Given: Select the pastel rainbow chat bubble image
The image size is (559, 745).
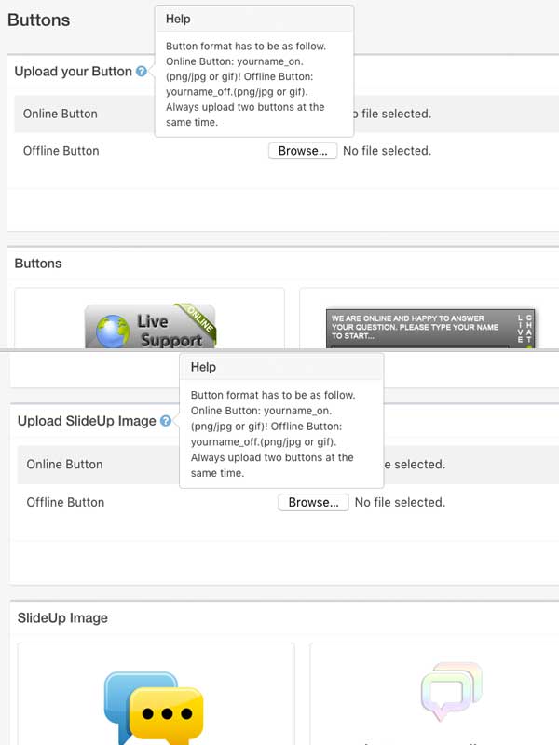Looking at the screenshot, I should (x=452, y=691).
